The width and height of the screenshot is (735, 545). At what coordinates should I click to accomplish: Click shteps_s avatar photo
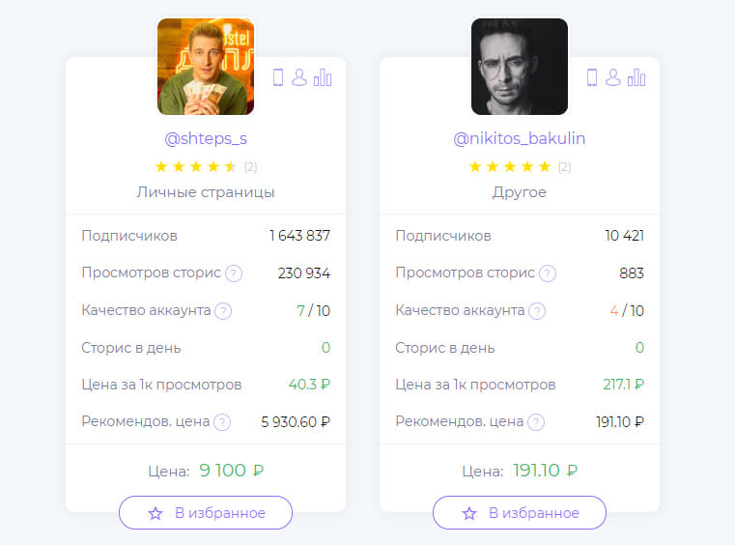[206, 67]
